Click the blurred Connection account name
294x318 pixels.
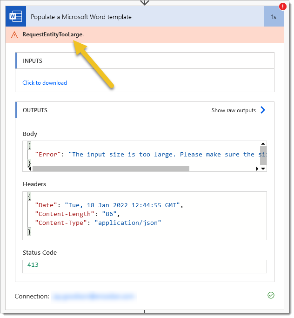pos(94,296)
